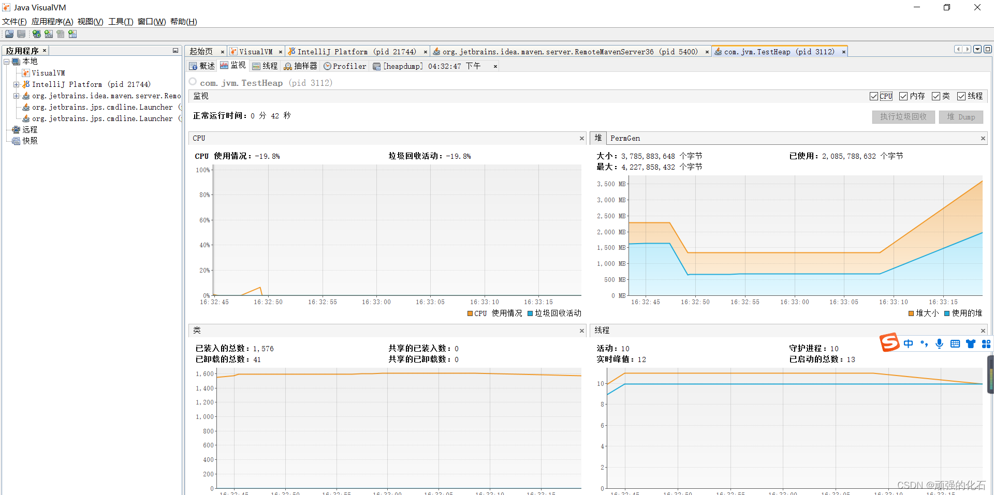Image resolution: width=994 pixels, height=495 pixels.
Task: Close the 类 classes chart panel
Action: [x=582, y=331]
